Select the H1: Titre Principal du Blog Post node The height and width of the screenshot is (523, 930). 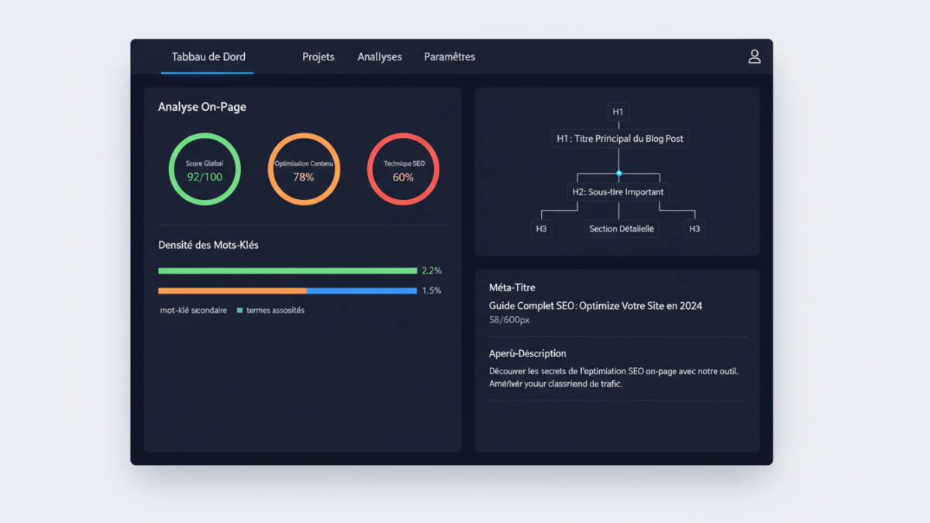point(619,139)
